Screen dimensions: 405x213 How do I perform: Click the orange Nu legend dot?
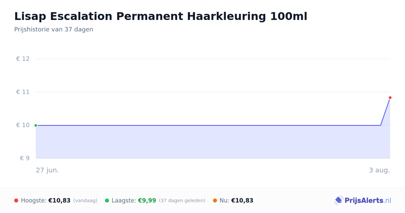coord(215,200)
